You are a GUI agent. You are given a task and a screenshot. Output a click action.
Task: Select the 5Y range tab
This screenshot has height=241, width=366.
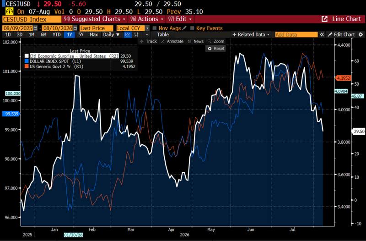pos(81,35)
